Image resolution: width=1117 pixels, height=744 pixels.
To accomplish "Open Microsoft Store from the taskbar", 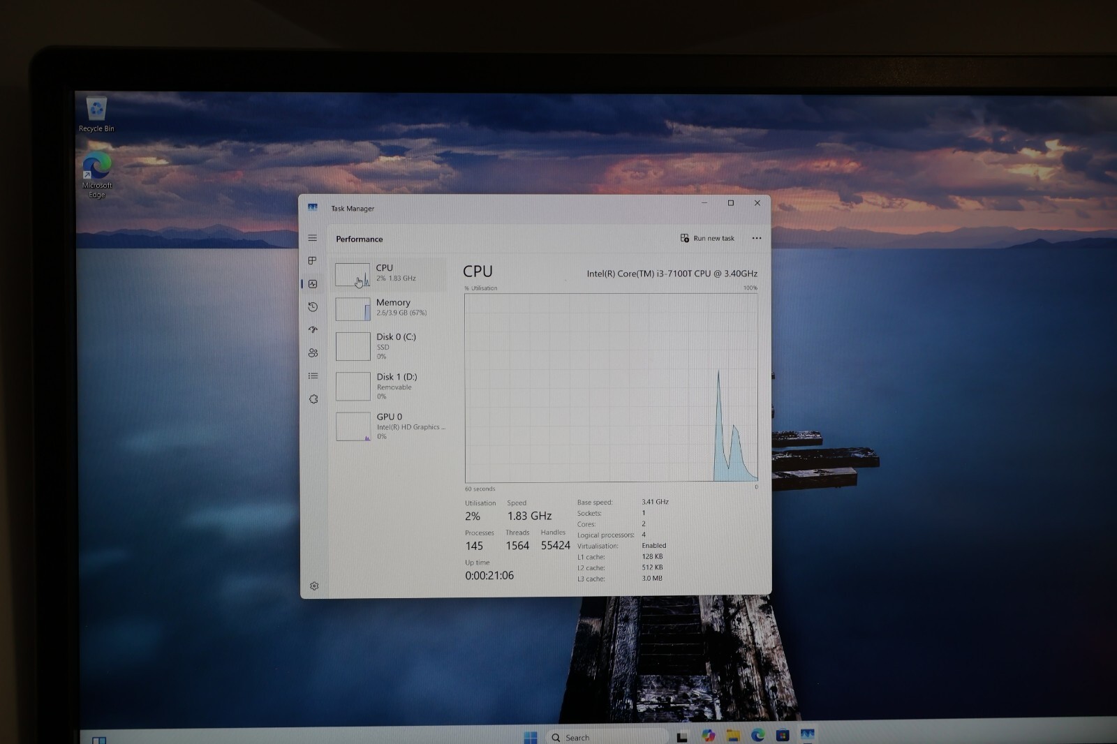I will coord(783,735).
